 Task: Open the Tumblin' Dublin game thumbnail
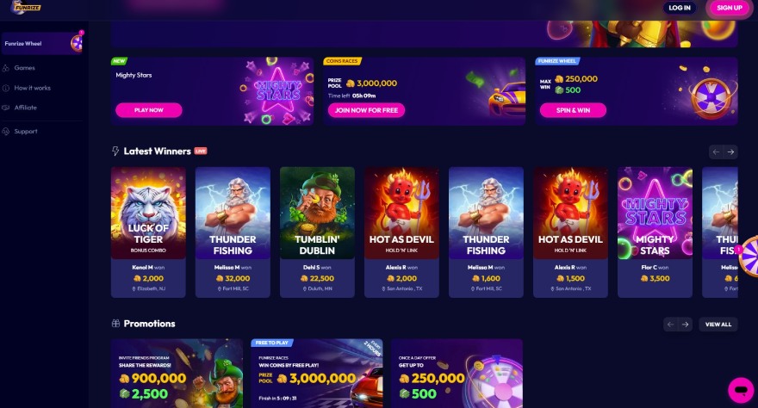317,213
